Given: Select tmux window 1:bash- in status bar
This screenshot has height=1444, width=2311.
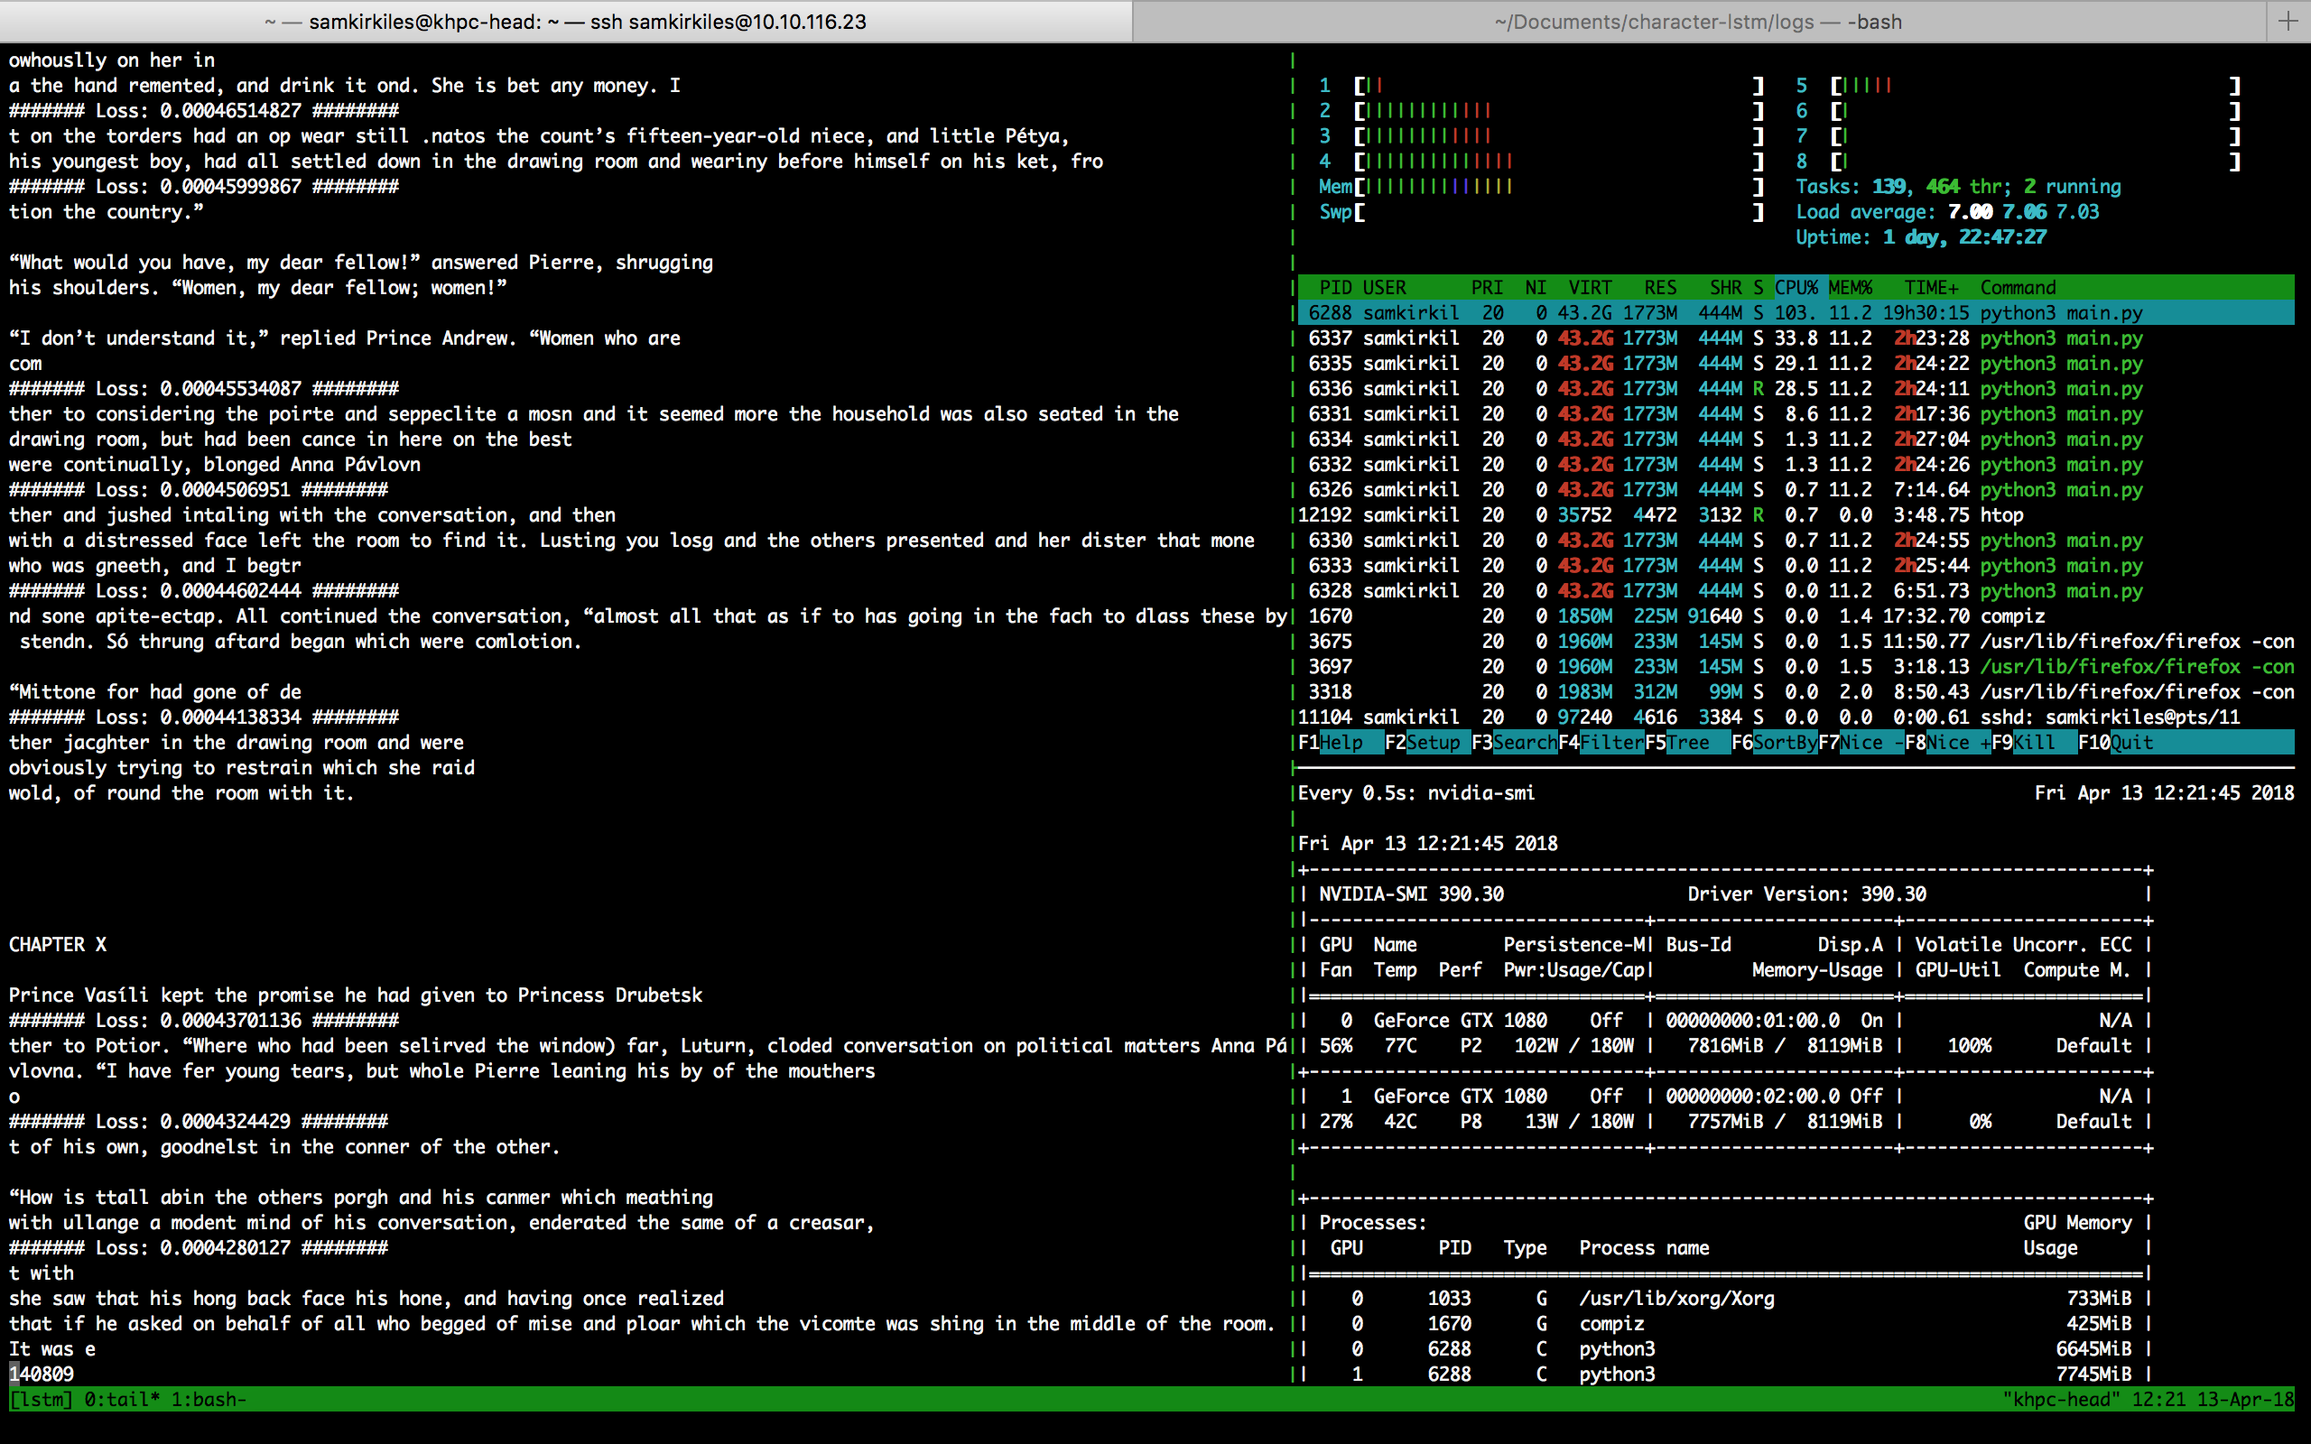Looking at the screenshot, I should (x=209, y=1400).
